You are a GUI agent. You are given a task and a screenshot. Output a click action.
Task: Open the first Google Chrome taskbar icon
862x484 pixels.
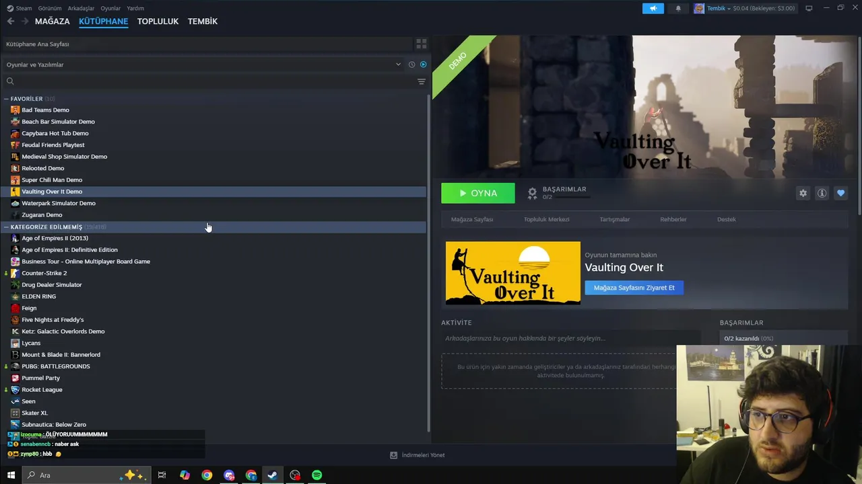click(x=207, y=475)
